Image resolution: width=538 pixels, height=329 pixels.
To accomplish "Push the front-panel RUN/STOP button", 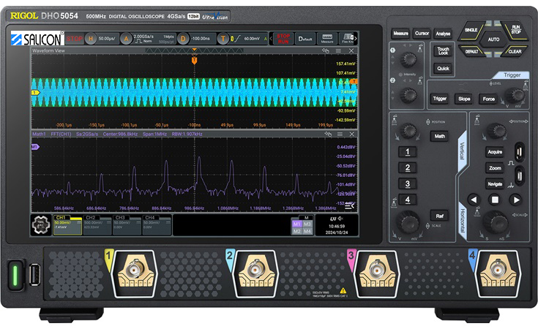I will 515,29.
